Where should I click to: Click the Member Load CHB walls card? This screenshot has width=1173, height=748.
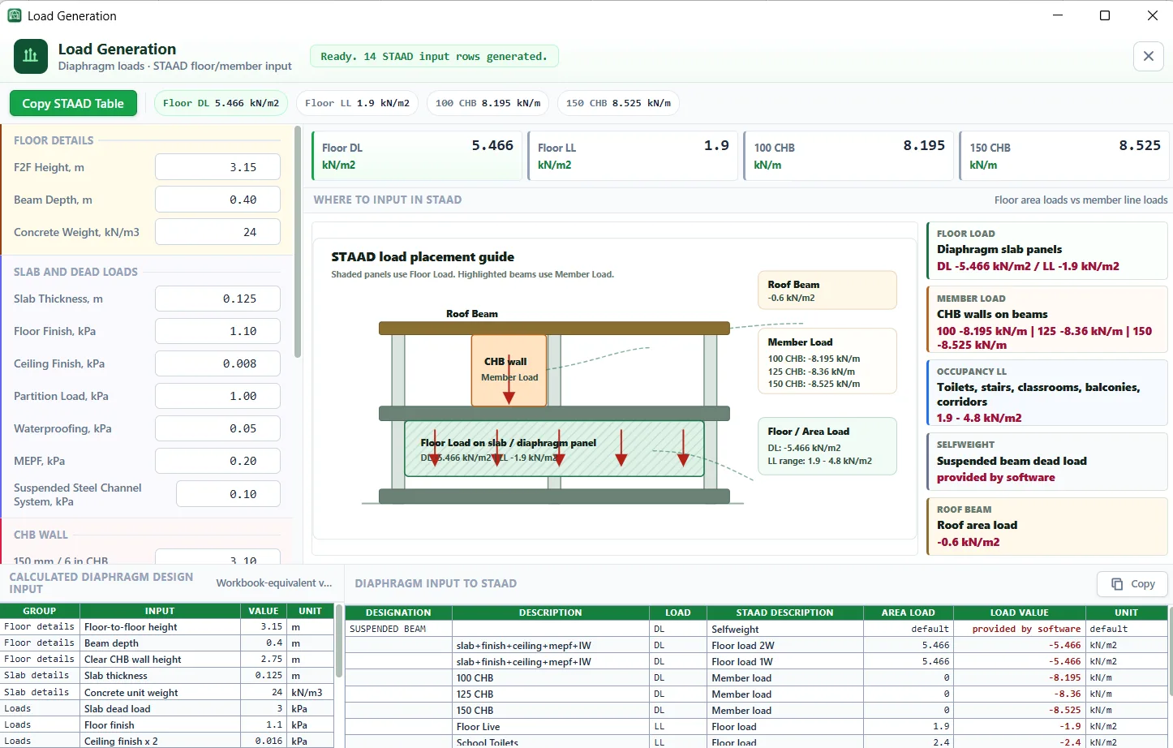(1047, 321)
